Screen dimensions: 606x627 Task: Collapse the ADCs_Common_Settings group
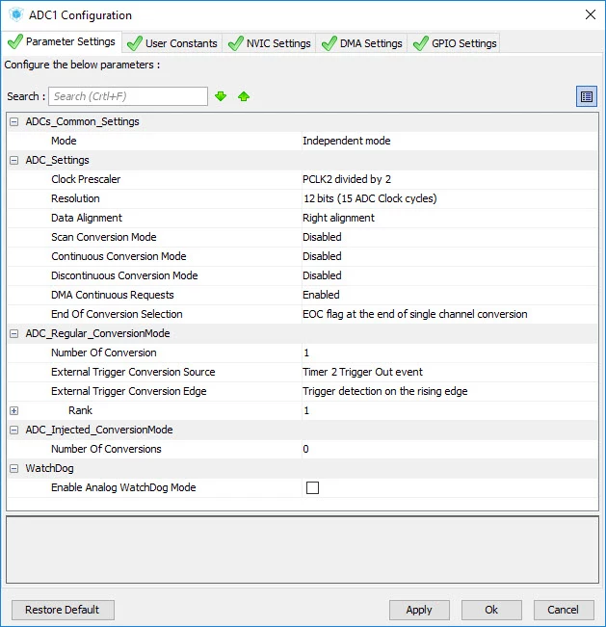pyautogui.click(x=14, y=121)
